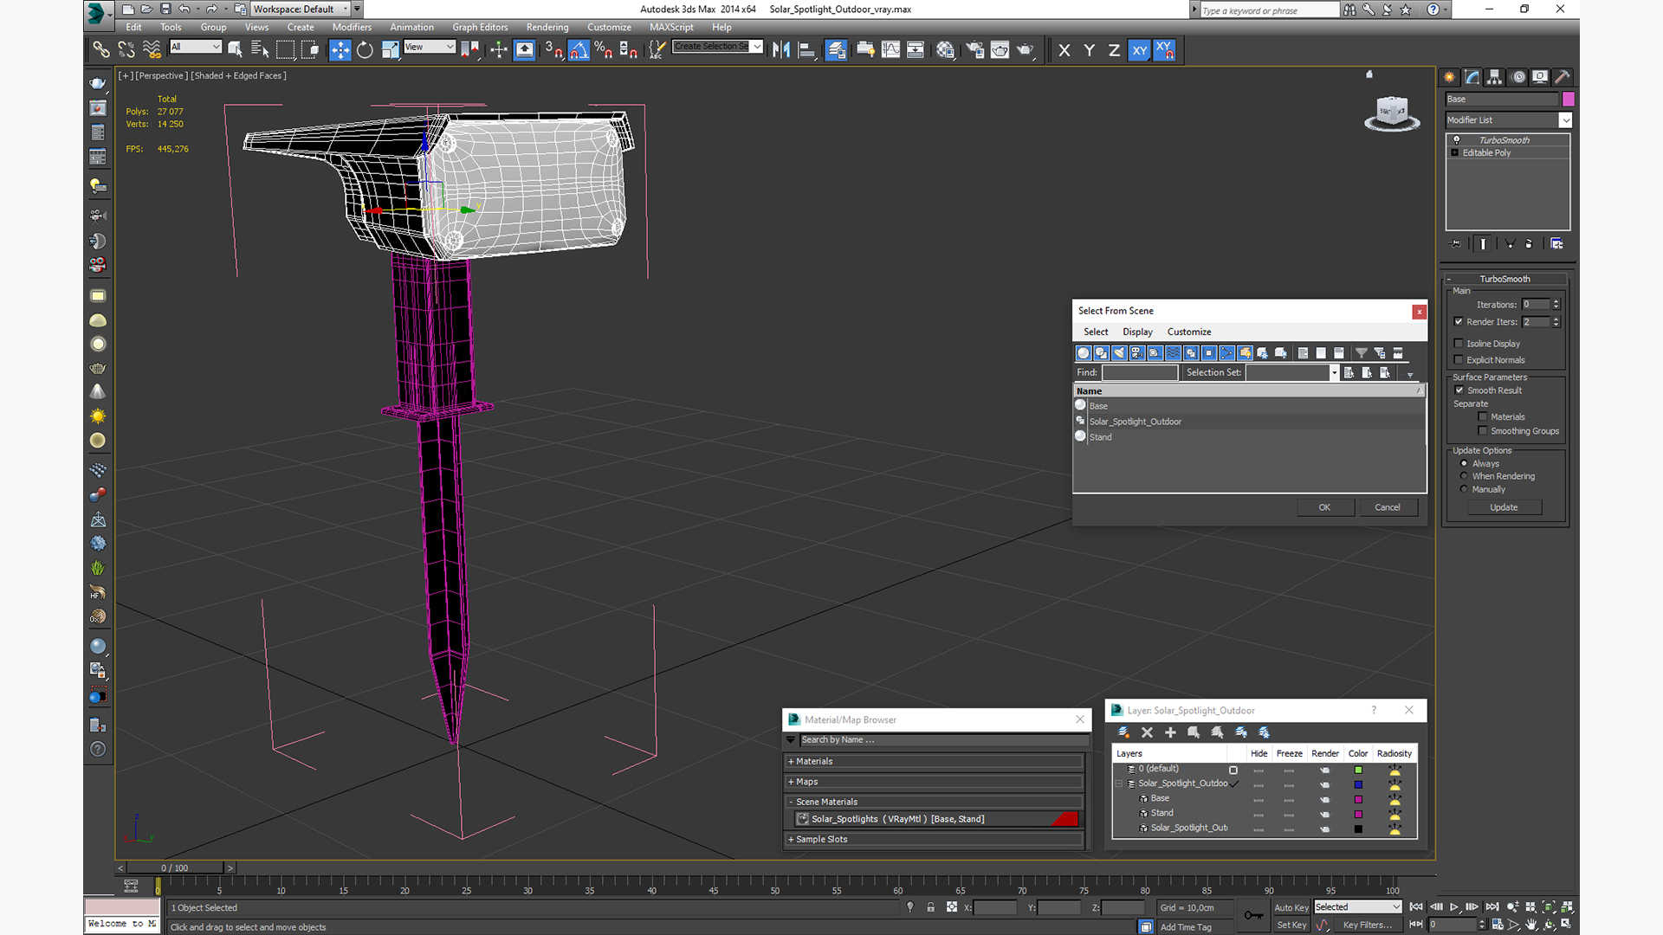Open the Rendering menu
The width and height of the screenshot is (1663, 935).
pyautogui.click(x=547, y=28)
